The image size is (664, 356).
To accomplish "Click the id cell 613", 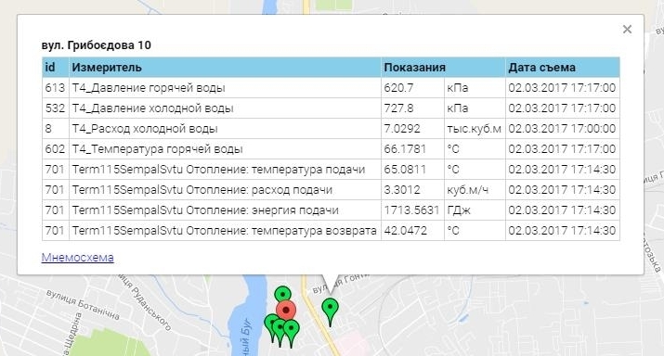I will [55, 88].
